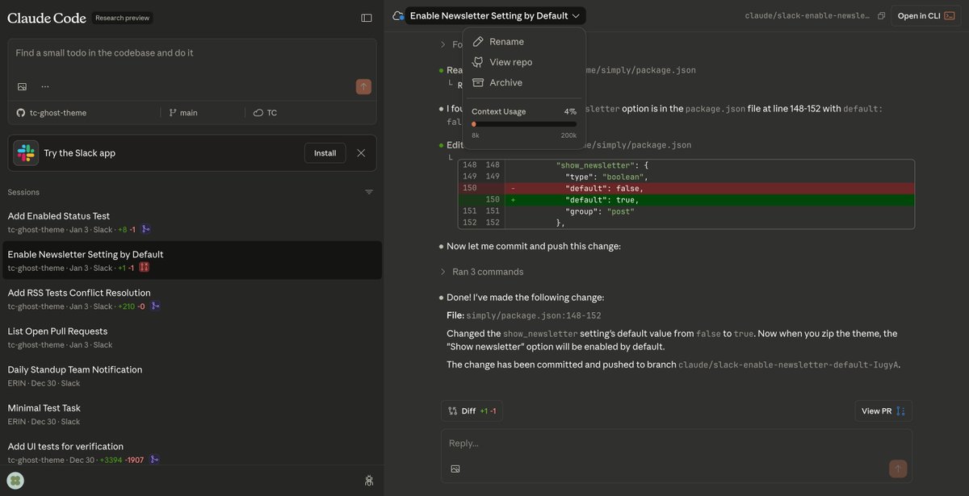This screenshot has width=969, height=496.
Task: Select the Rename pencil icon in session menu
Action: pos(478,40)
